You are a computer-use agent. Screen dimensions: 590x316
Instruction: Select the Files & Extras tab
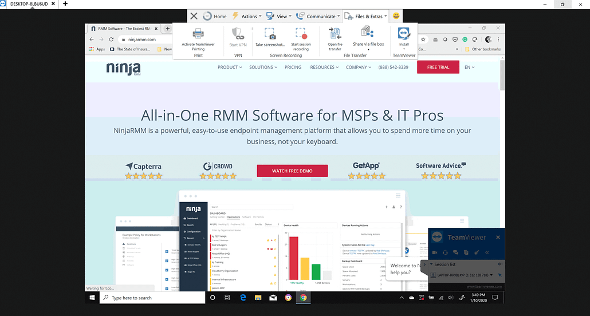tap(365, 16)
